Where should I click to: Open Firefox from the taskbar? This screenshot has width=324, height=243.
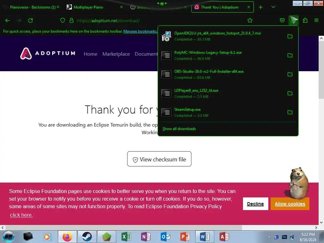pos(67,237)
